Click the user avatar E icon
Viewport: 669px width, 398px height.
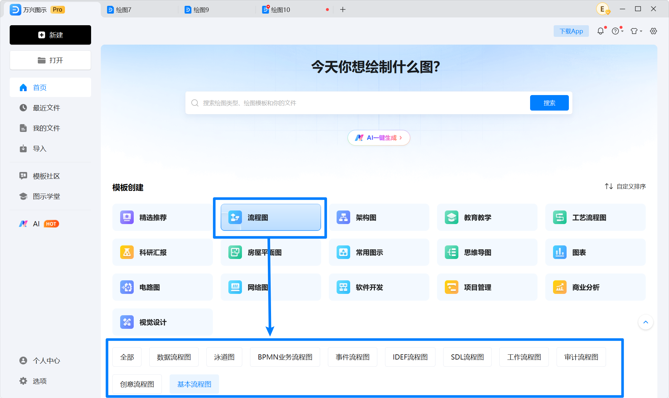tap(603, 9)
